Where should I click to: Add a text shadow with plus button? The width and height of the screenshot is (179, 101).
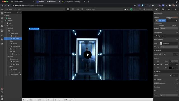tap(177, 33)
